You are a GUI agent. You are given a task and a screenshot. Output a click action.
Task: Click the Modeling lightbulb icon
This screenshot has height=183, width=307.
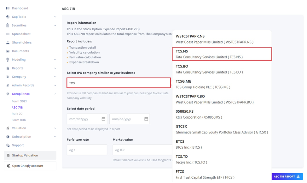8,60
